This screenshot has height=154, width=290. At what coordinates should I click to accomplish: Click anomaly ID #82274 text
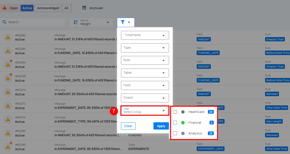20,117
